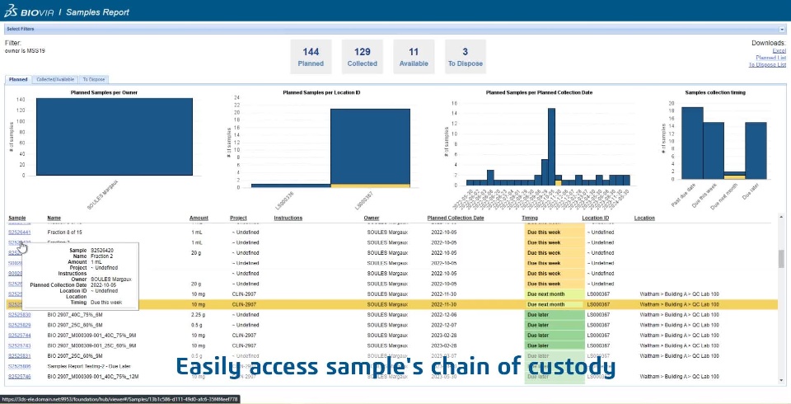Open sample S2526441
Viewport: 791px width, 404px height.
click(x=19, y=233)
